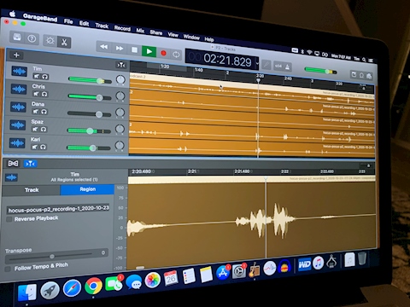Click the Rewind transport button
The image size is (410, 307).
click(x=104, y=47)
